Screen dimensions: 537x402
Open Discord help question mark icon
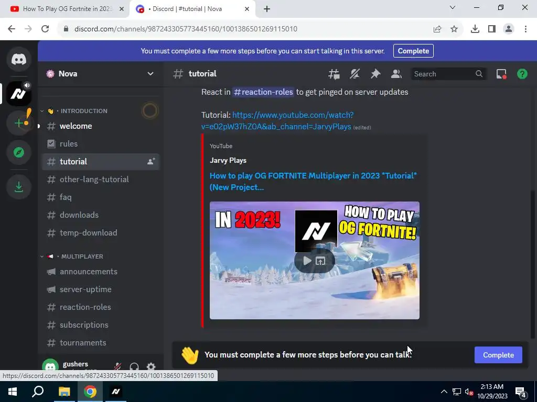tap(522, 74)
